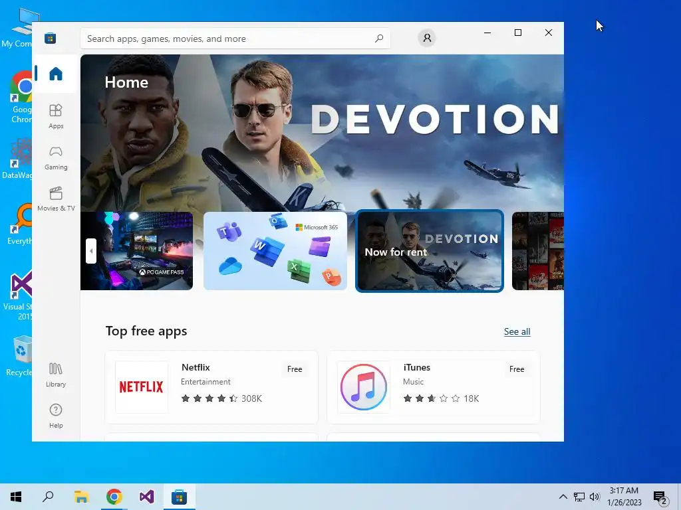Select the Recycle Bin desktop icon

pos(19,357)
